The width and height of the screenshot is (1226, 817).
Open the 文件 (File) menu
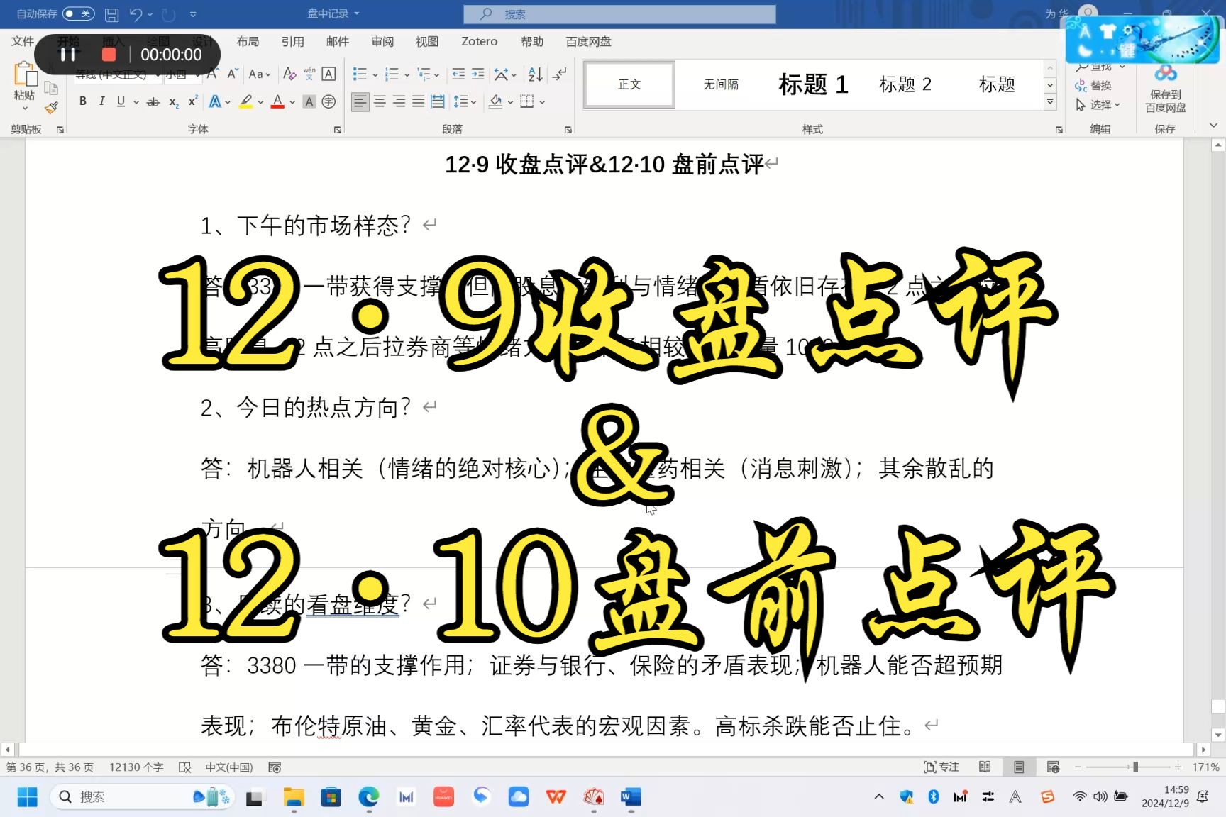click(22, 41)
